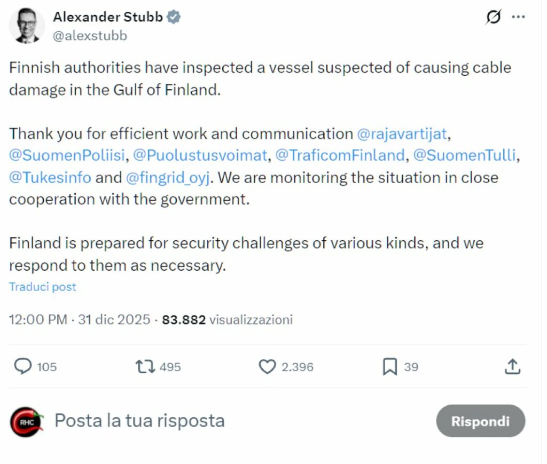Screen dimensions: 547x464
Task: Open the three-dot more options menu
Action: click(518, 17)
